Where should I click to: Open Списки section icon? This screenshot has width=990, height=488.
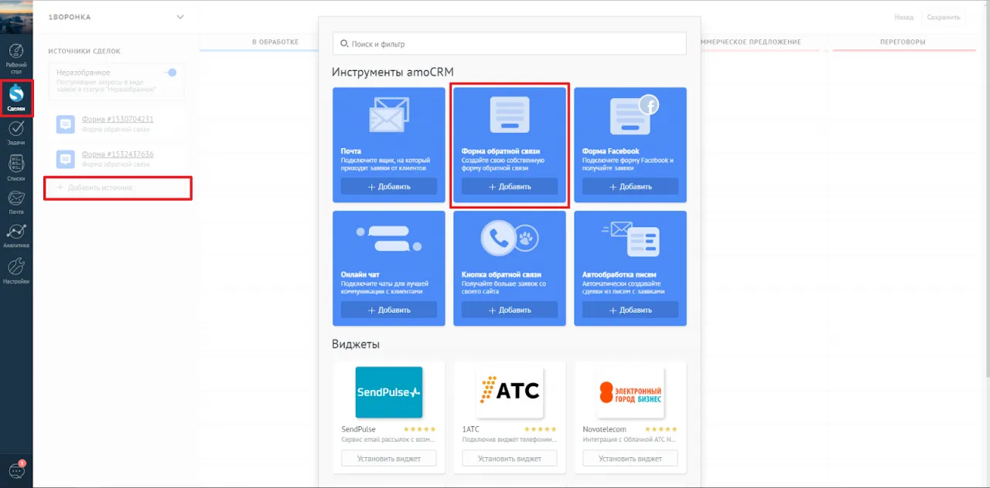[x=16, y=168]
